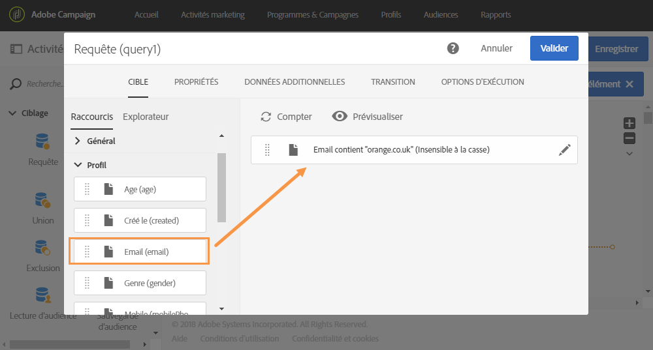Click the Compter refresh count icon

click(266, 117)
